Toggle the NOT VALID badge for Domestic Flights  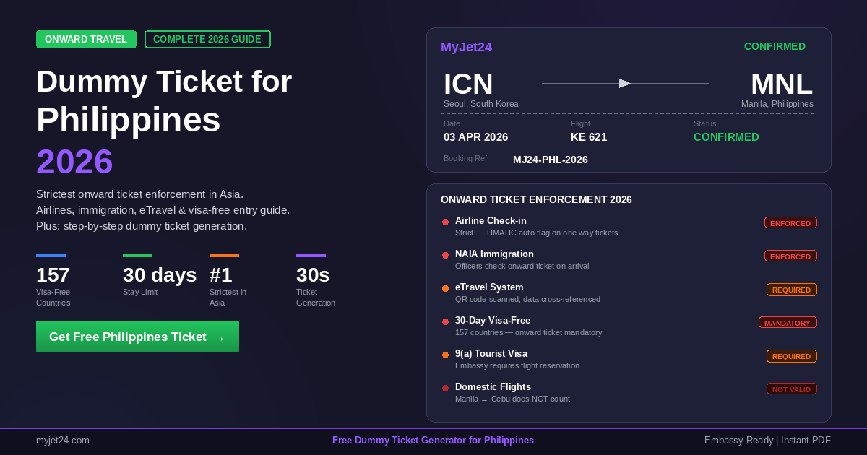pyautogui.click(x=791, y=389)
